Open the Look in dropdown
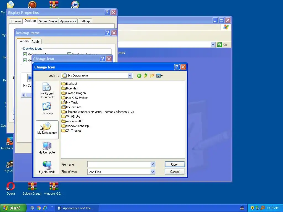Screen dimensions: 283x212 click(x=130, y=76)
